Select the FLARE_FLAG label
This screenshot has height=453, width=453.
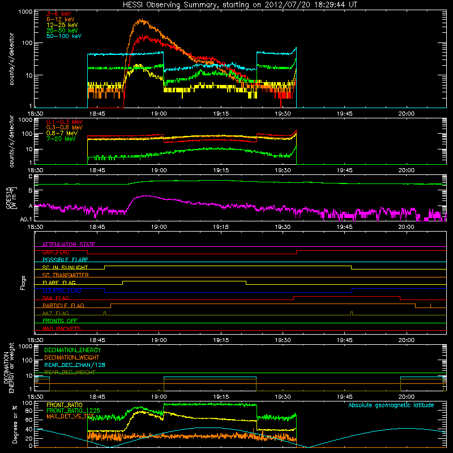(x=59, y=283)
